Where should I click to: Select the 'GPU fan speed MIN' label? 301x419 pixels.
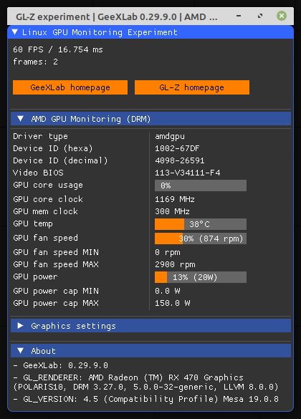56,252
